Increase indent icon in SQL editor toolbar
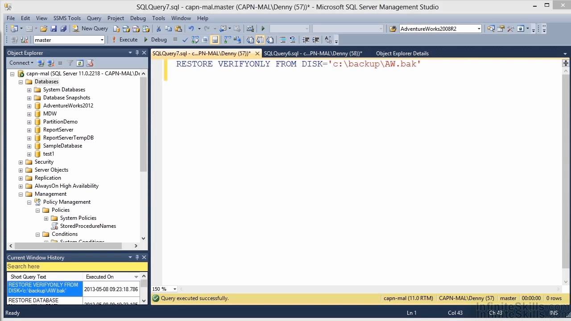Viewport: 571px width, 321px height. tap(315, 40)
